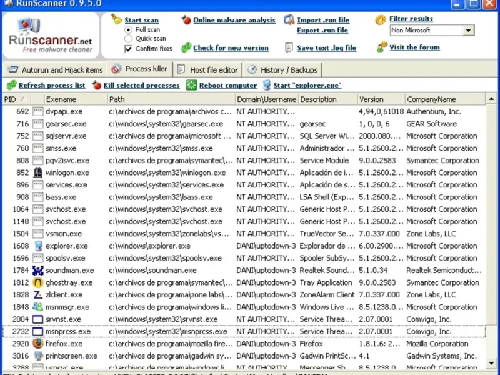Select the Full scan radio button

coord(128,29)
